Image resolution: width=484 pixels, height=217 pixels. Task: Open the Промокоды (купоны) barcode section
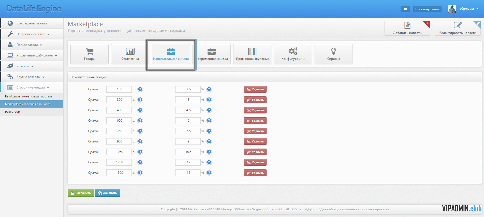click(x=252, y=54)
